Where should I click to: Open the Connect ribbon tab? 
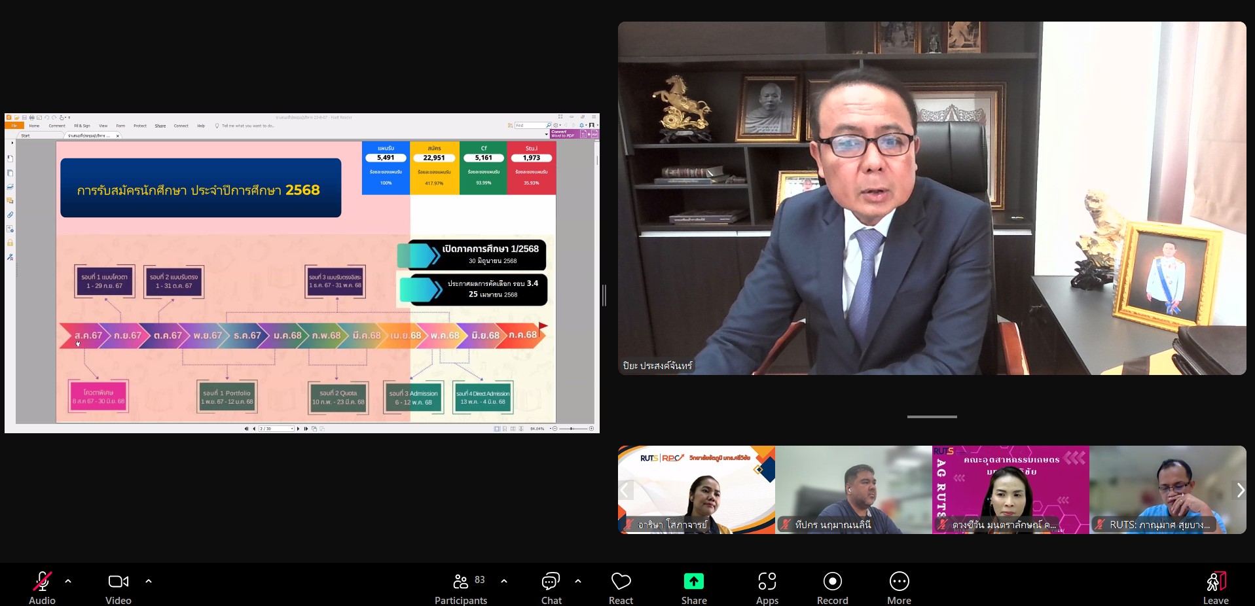point(181,126)
